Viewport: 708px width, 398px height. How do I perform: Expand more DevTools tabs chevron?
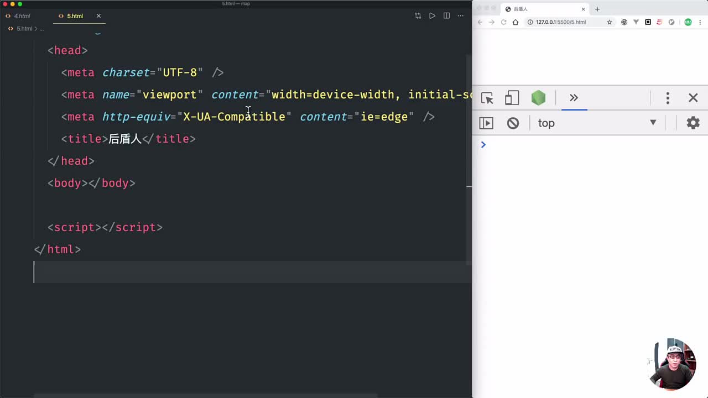click(574, 98)
